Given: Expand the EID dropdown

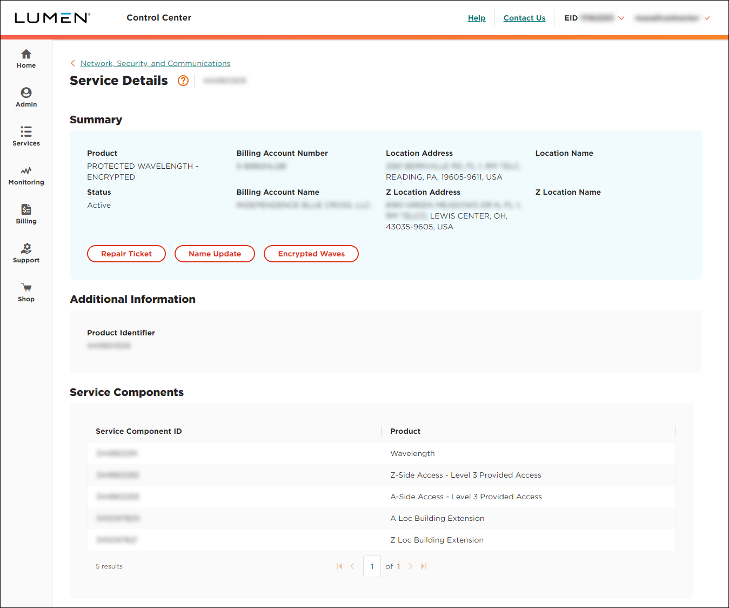Looking at the screenshot, I should 621,18.
